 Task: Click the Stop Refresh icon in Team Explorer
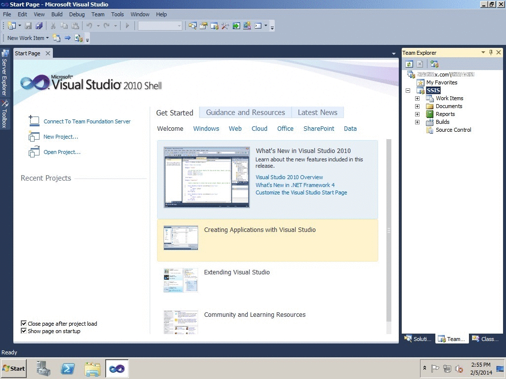point(420,64)
